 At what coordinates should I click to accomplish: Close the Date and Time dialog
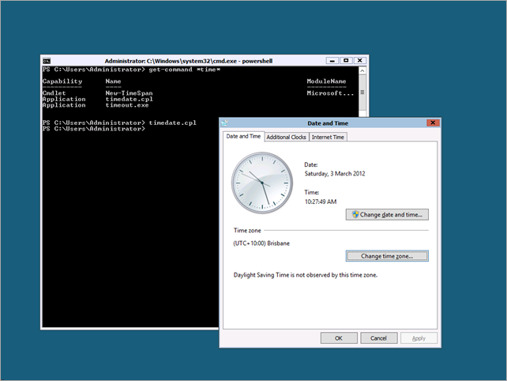click(432, 123)
